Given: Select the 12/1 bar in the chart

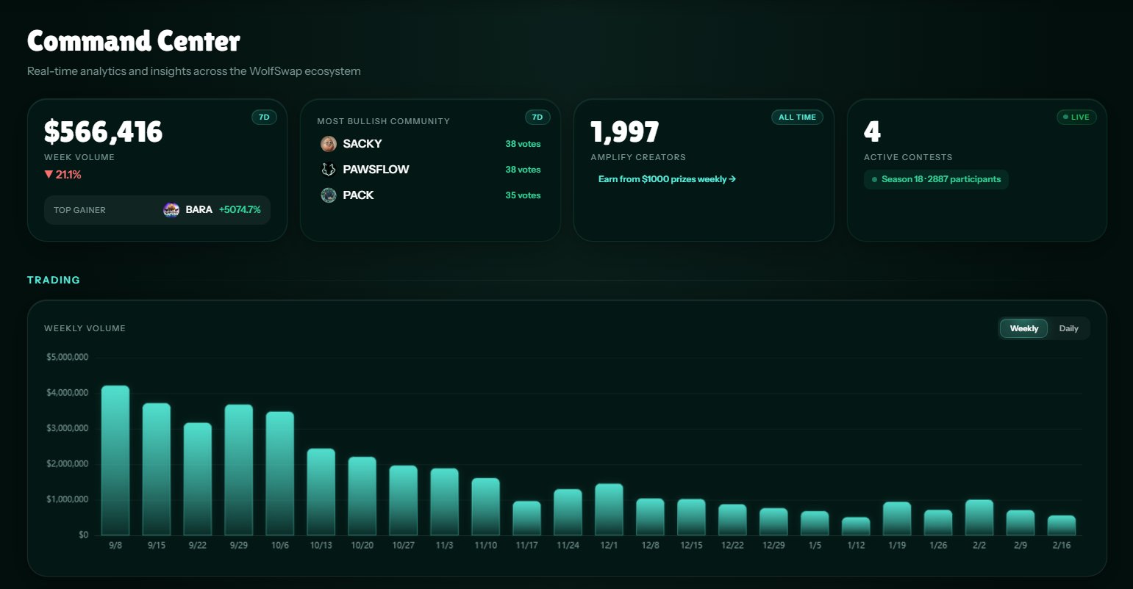Looking at the screenshot, I should [610, 509].
